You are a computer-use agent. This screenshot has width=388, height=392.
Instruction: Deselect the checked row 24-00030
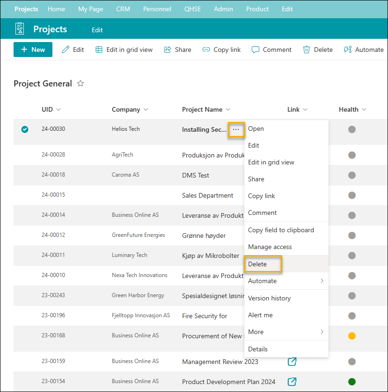coord(25,129)
